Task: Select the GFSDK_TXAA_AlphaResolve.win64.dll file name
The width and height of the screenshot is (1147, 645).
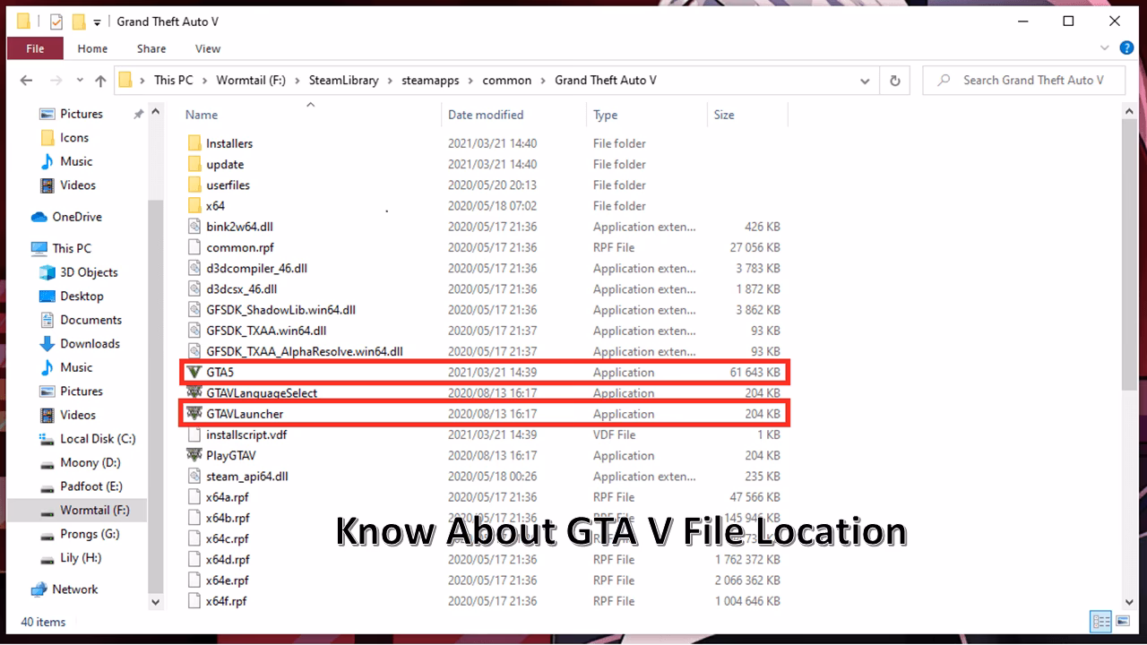Action: [305, 351]
